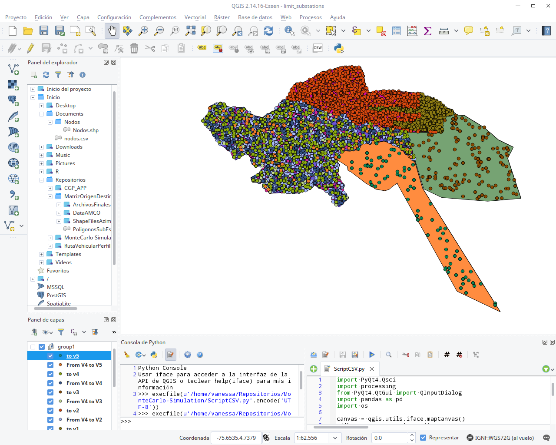Uncheck the 'From V4 to V5' layer checkbox
Screen dimensions: 556x445
(50, 365)
